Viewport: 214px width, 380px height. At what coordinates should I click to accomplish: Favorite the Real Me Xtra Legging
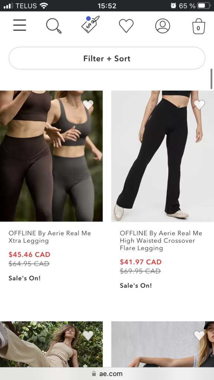coord(88,105)
